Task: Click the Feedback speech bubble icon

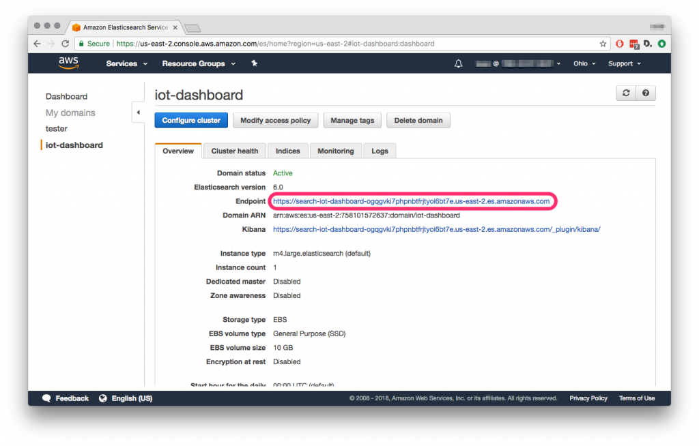Action: point(46,398)
